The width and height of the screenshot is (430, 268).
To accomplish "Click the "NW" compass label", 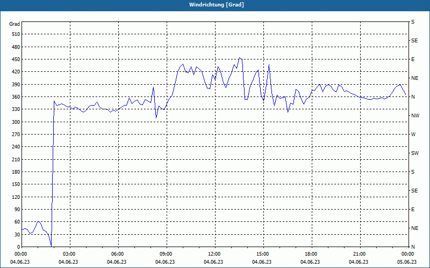I will coord(415,116).
